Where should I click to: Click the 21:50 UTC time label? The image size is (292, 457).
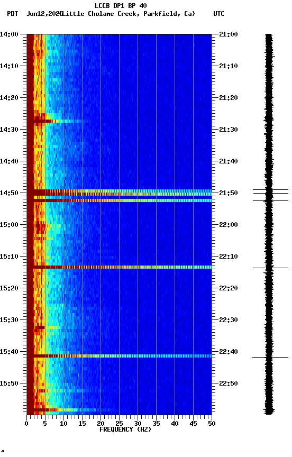point(229,193)
